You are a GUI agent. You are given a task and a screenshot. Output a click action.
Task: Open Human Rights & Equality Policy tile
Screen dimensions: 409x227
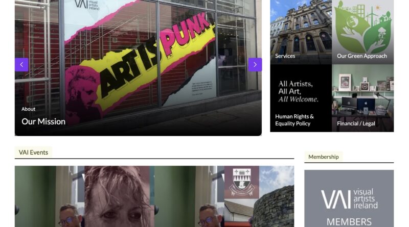coord(301,98)
